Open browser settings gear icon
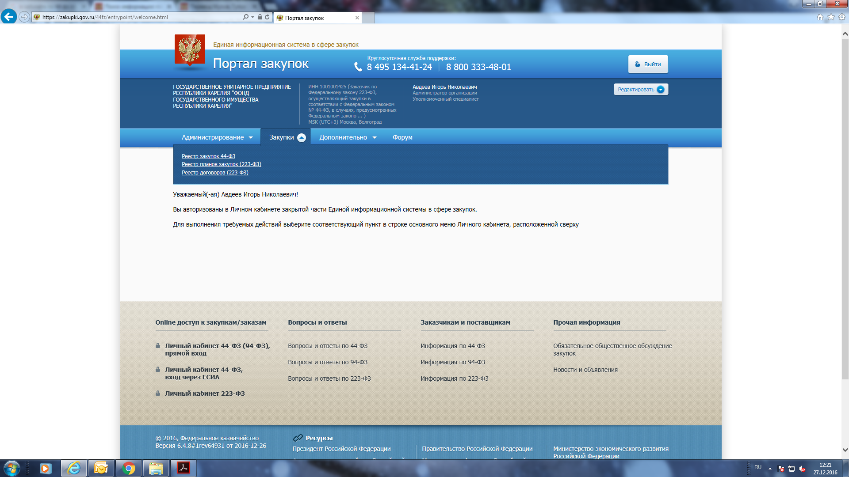 (842, 17)
